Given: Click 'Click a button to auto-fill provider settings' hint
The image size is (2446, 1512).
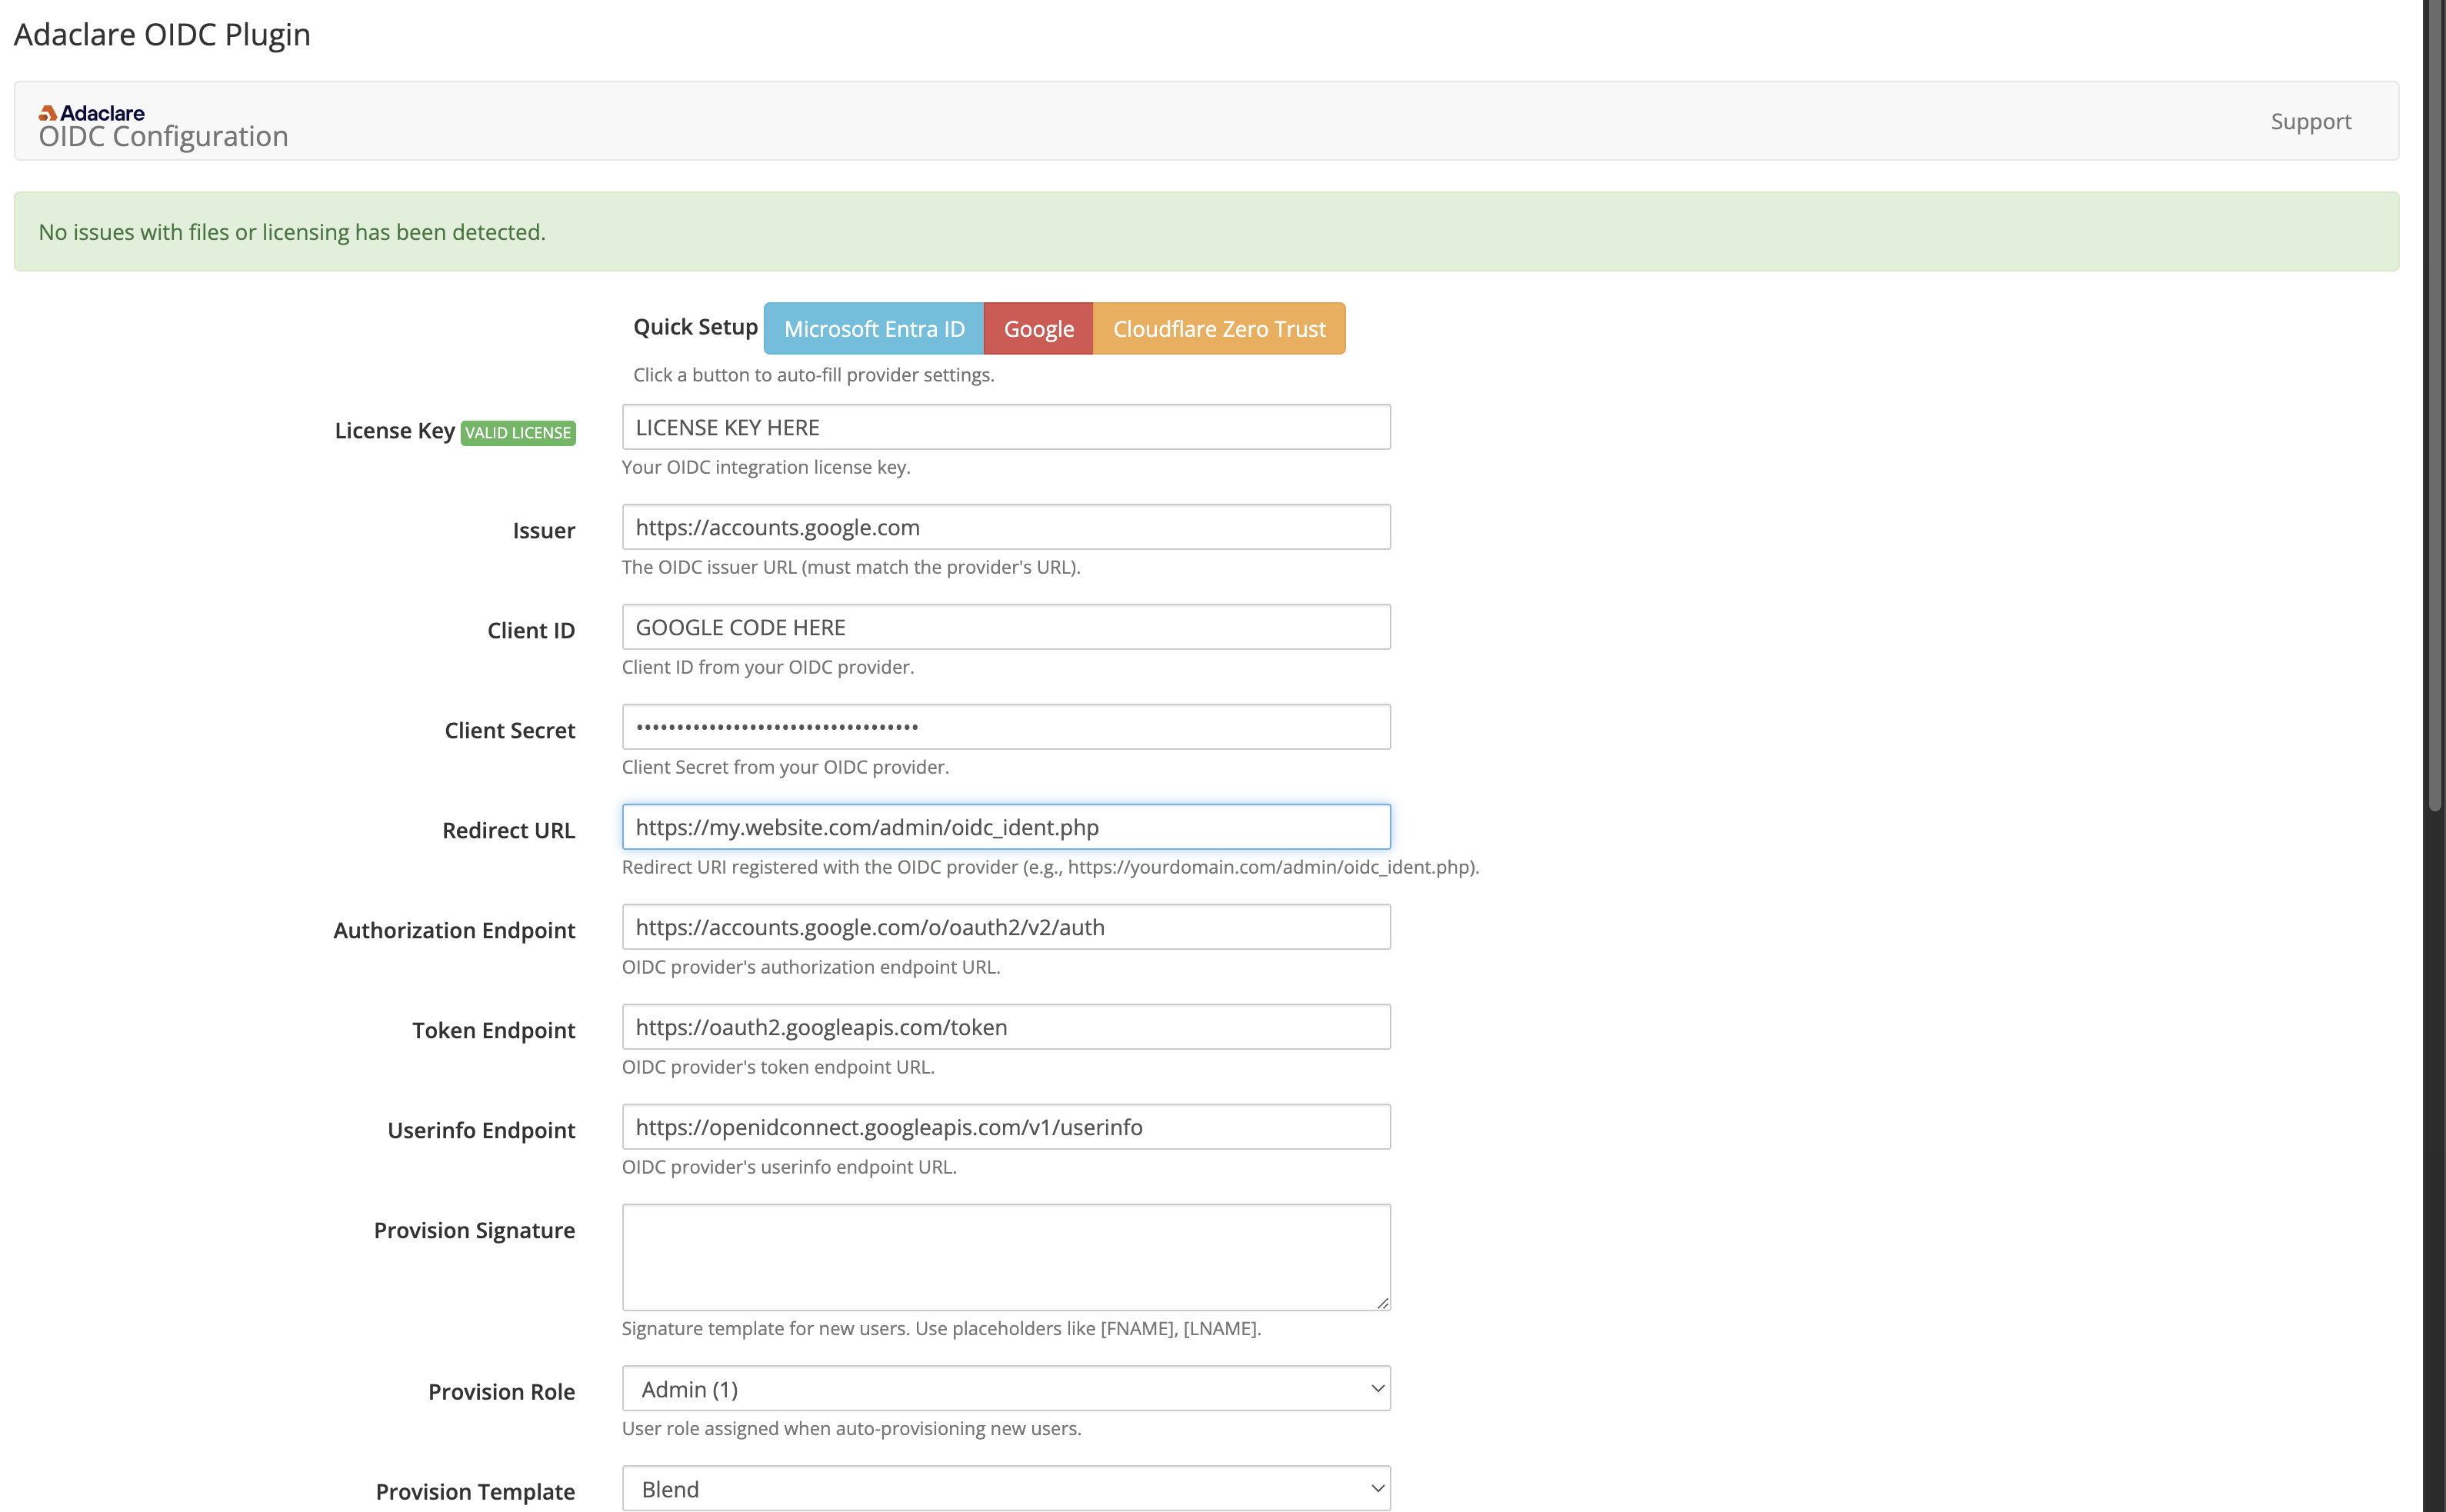Looking at the screenshot, I should pyautogui.click(x=814, y=375).
